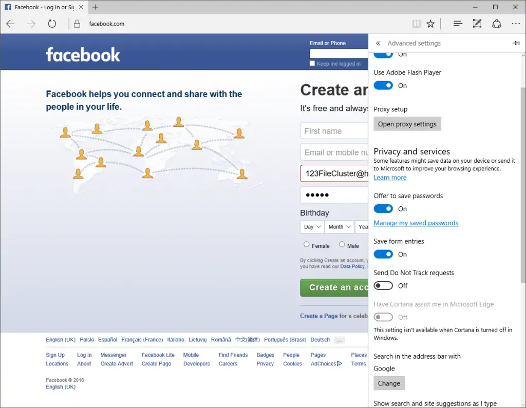526x408 pixels.
Task: Open the Year birthday dropdown
Action: 362,227
